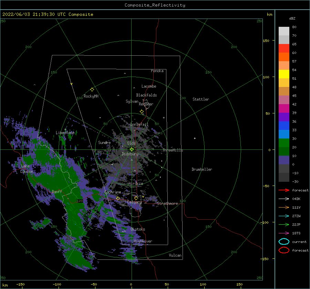The height and width of the screenshot is (289, 310).
Task: Click the Calgary city label
Action: coord(134,202)
